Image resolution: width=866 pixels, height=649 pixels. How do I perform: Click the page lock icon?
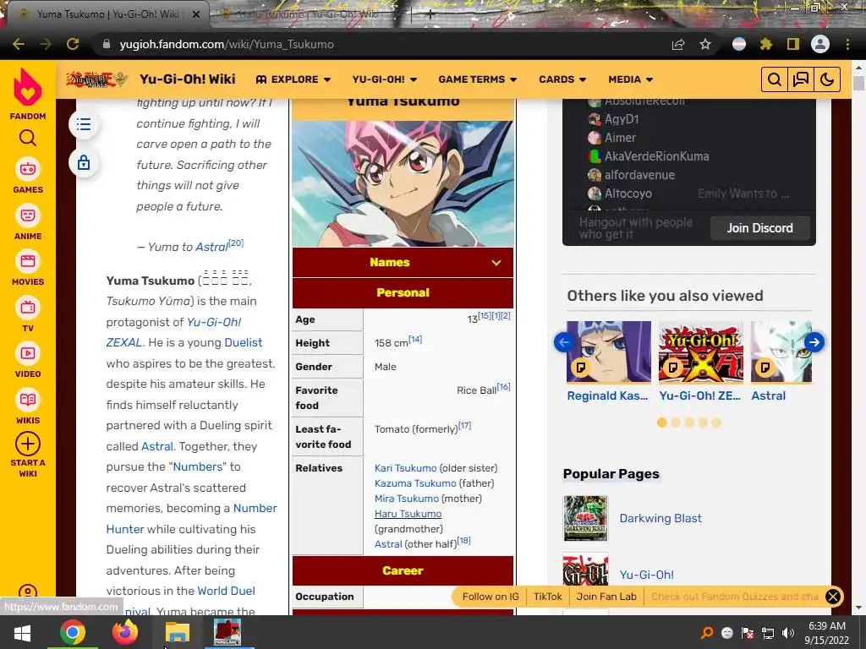pyautogui.click(x=84, y=163)
